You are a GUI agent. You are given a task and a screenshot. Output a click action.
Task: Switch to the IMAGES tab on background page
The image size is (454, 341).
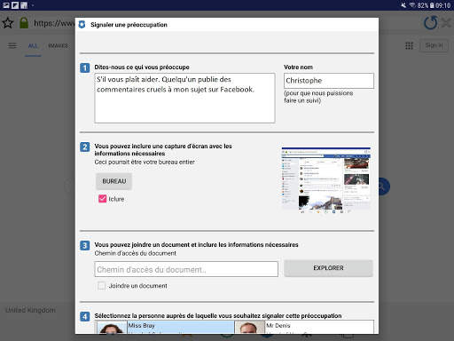click(58, 45)
